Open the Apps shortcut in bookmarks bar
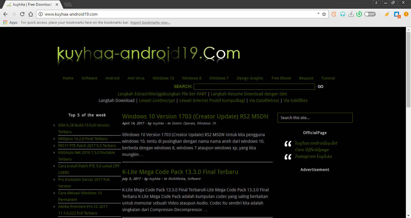Screen dimensions: 411x218 click(x=10, y=22)
